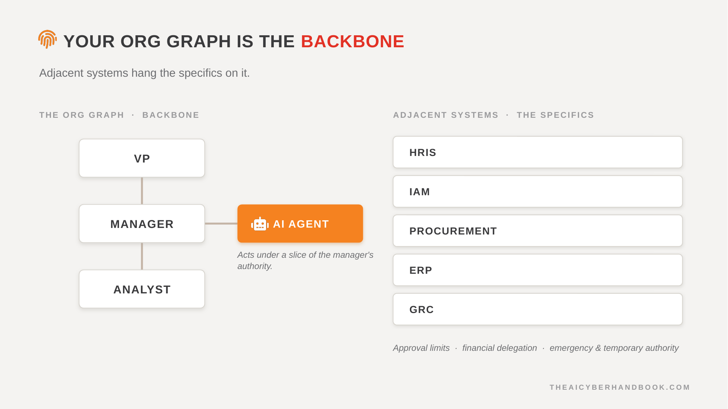728x409 pixels.
Task: Click 'Adjacent Systems · The Specifics' heading
Action: pos(493,115)
